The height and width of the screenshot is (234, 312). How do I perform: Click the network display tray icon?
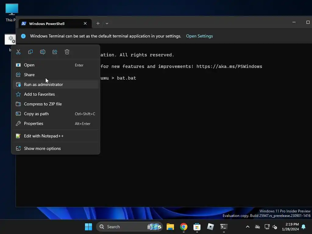pyautogui.click(x=267, y=227)
